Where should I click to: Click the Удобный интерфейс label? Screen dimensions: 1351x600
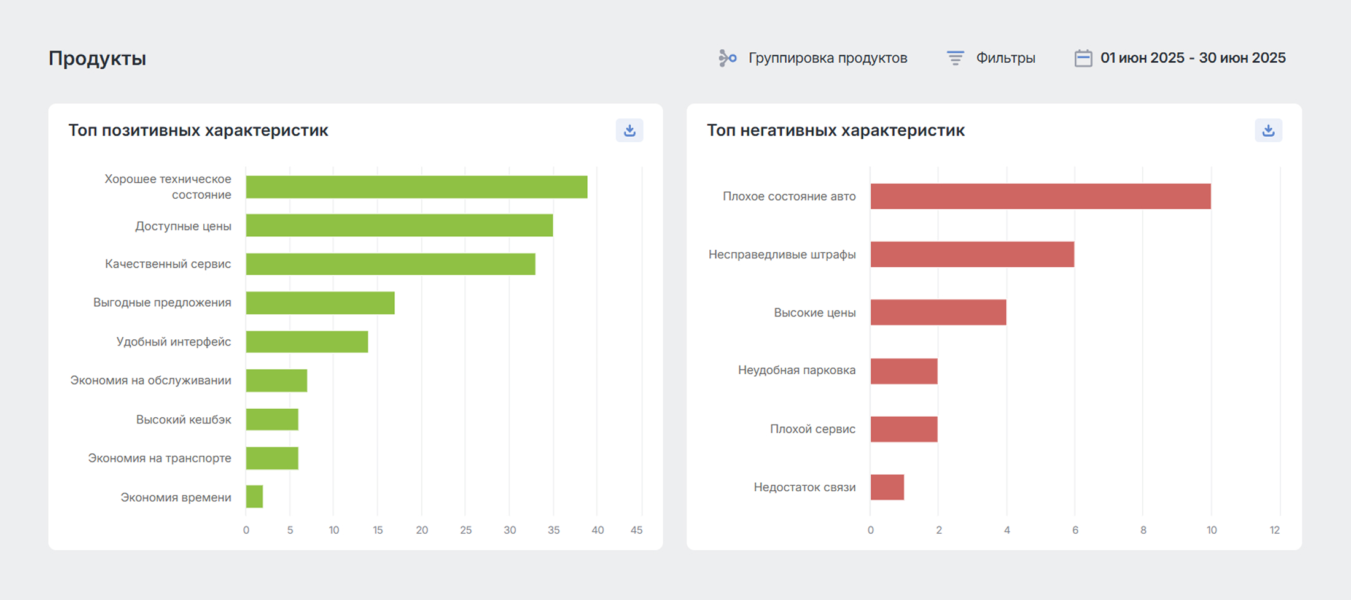click(174, 342)
